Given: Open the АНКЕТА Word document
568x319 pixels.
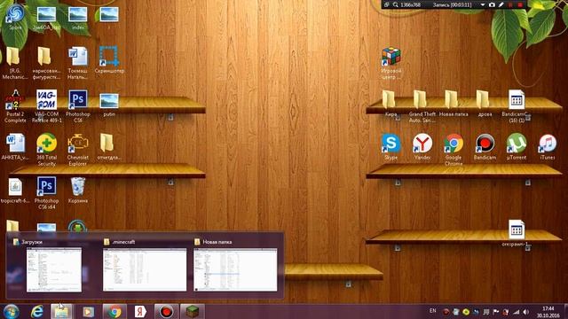Looking at the screenshot, I should (15, 143).
